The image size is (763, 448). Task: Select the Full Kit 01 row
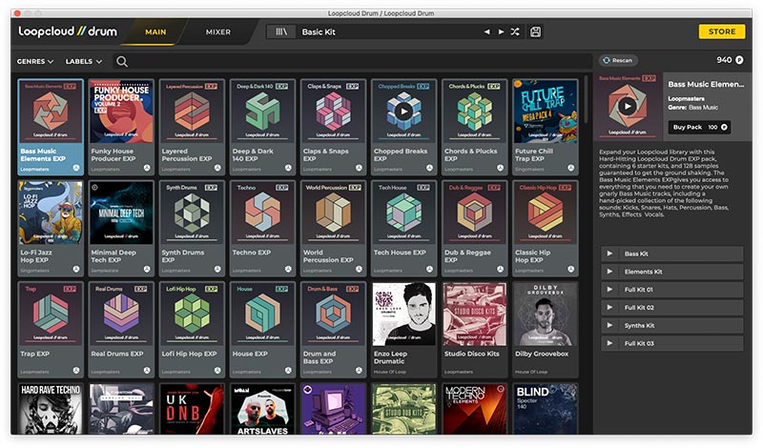(672, 290)
